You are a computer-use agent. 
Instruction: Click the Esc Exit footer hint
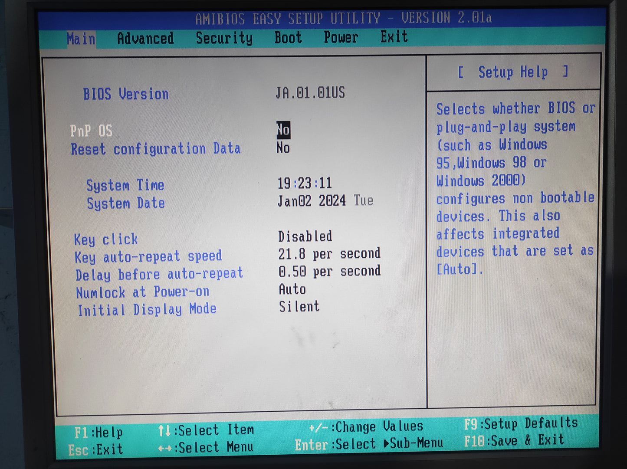(95, 449)
